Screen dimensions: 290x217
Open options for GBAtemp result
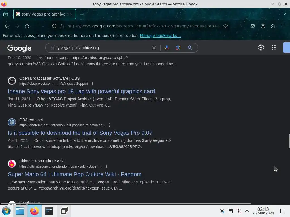(109, 125)
